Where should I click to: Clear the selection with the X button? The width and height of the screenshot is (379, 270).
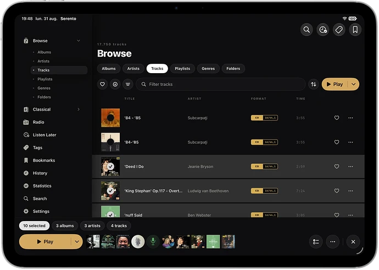pos(353,242)
